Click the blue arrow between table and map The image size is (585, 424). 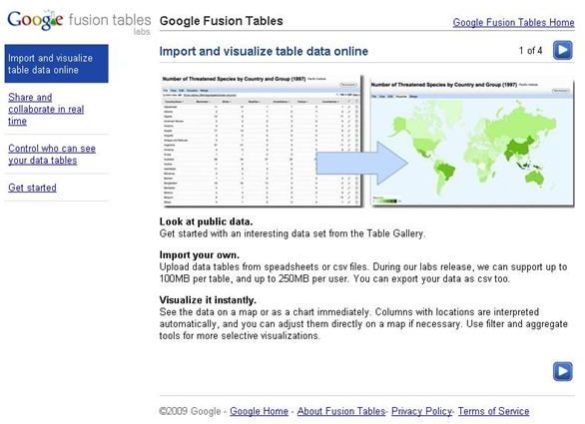[361, 164]
